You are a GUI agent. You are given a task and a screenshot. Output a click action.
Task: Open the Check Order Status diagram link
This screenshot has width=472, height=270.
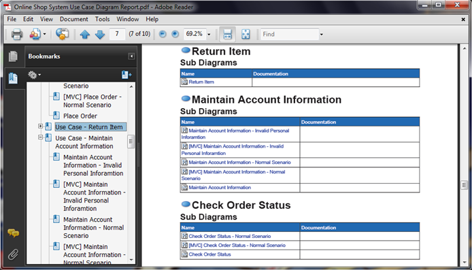click(209, 254)
